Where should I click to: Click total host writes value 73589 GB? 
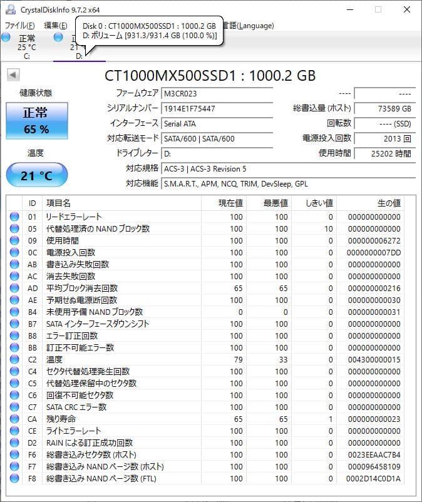[385, 108]
